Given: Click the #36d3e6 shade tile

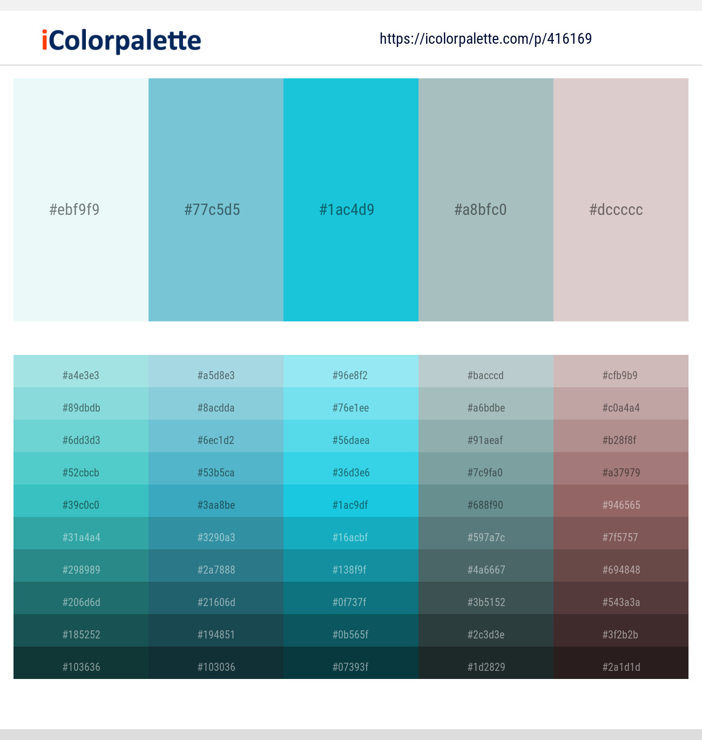Looking at the screenshot, I should [350, 472].
